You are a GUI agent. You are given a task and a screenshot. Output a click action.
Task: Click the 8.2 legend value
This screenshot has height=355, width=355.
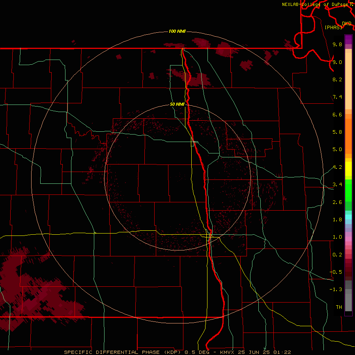click(337, 79)
